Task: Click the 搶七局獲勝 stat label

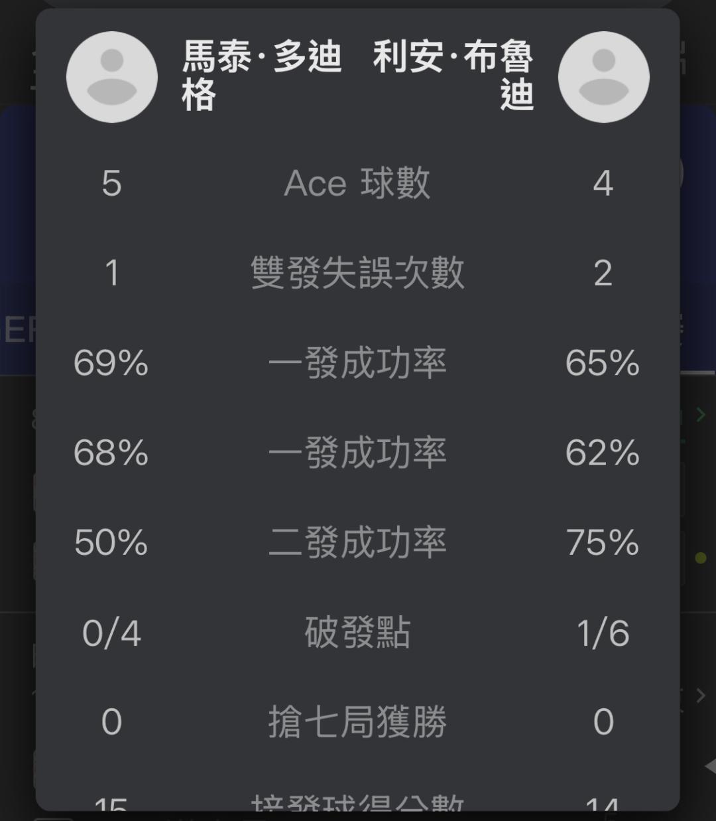Action: tap(357, 722)
